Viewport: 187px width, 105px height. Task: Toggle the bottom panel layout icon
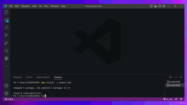pyautogui.click(x=155, y=6)
